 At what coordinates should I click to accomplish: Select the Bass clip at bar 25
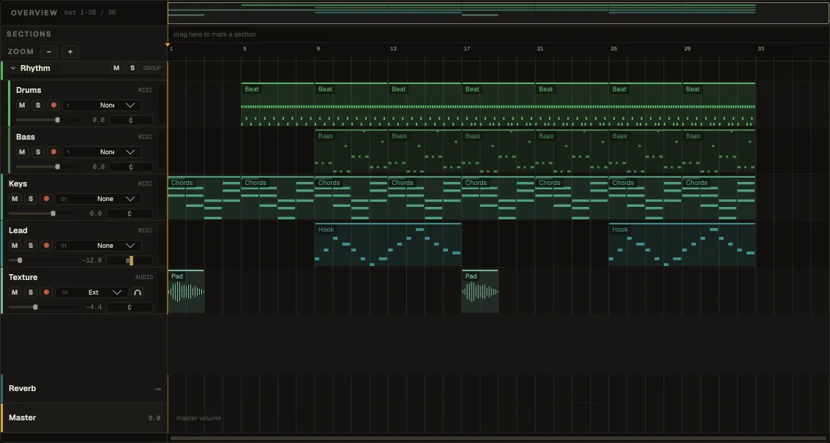click(646, 151)
